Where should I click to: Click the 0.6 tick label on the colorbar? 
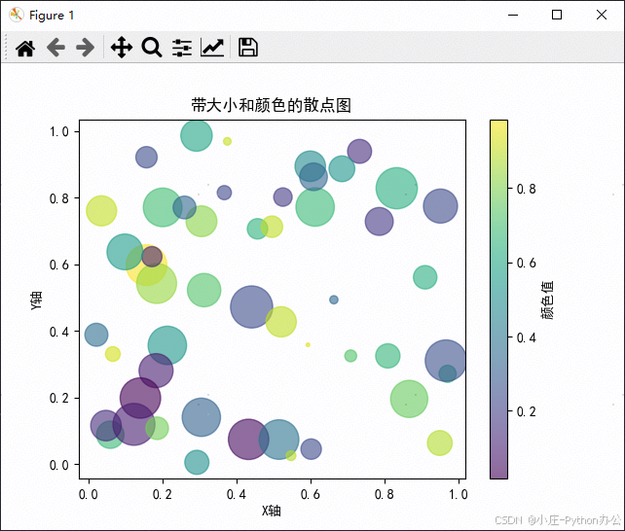(526, 264)
